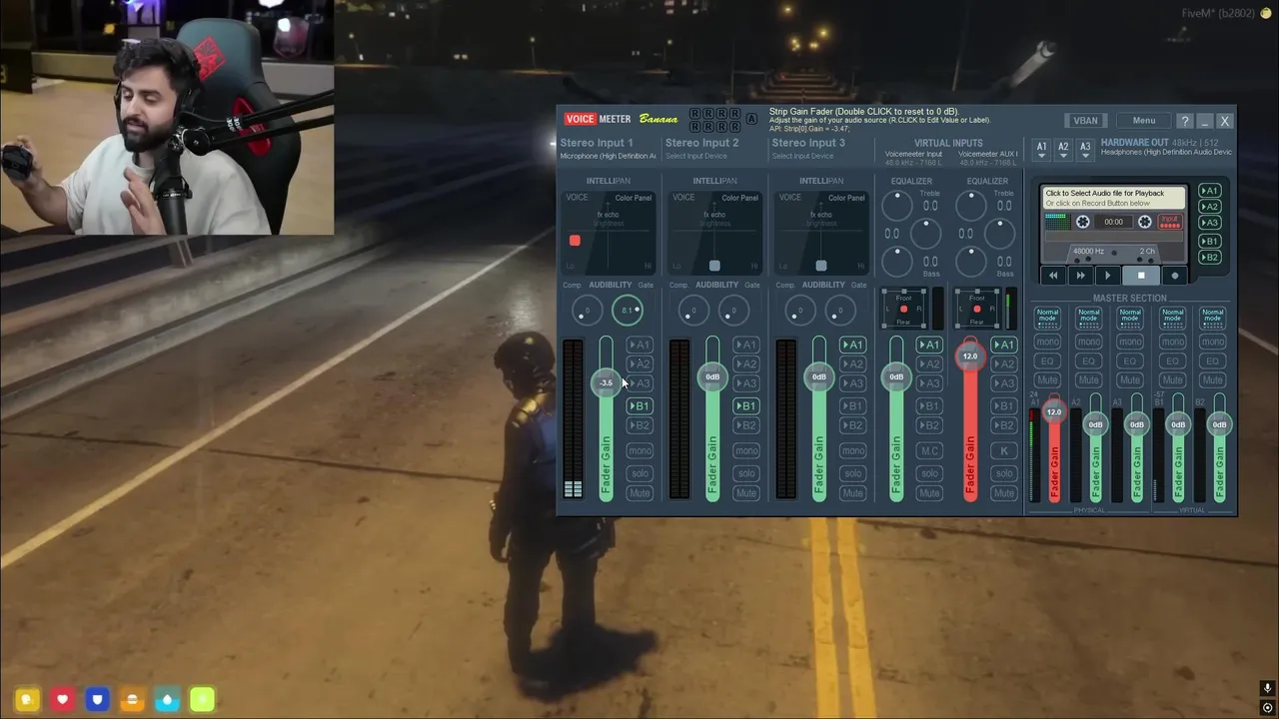1279x719 pixels.
Task: Click the Comp knob on Stereo Input 2
Action: coord(693,312)
